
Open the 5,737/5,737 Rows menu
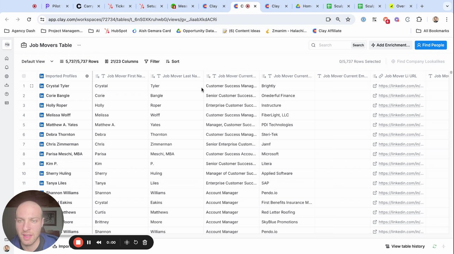tap(79, 61)
